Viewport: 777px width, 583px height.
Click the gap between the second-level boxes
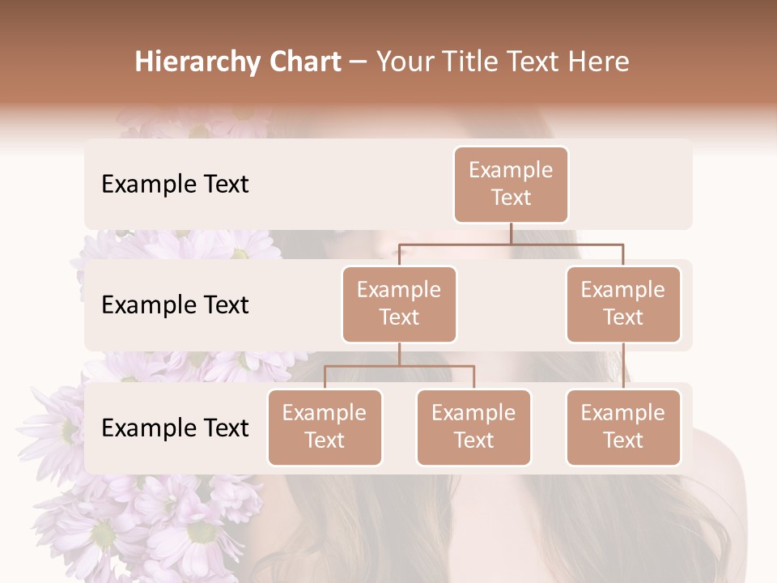[510, 304]
